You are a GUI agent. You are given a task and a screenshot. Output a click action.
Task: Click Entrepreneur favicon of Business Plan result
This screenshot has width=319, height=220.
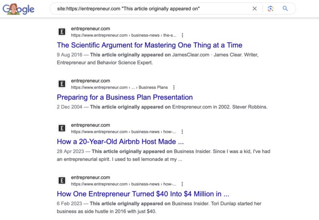click(x=62, y=84)
